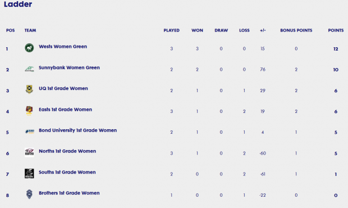Click the POINTS column header

tap(336, 30)
